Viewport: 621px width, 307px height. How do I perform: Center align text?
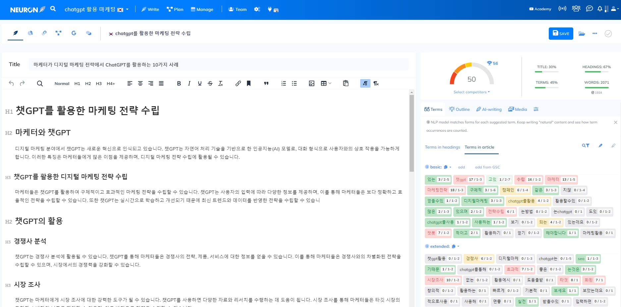coord(141,83)
